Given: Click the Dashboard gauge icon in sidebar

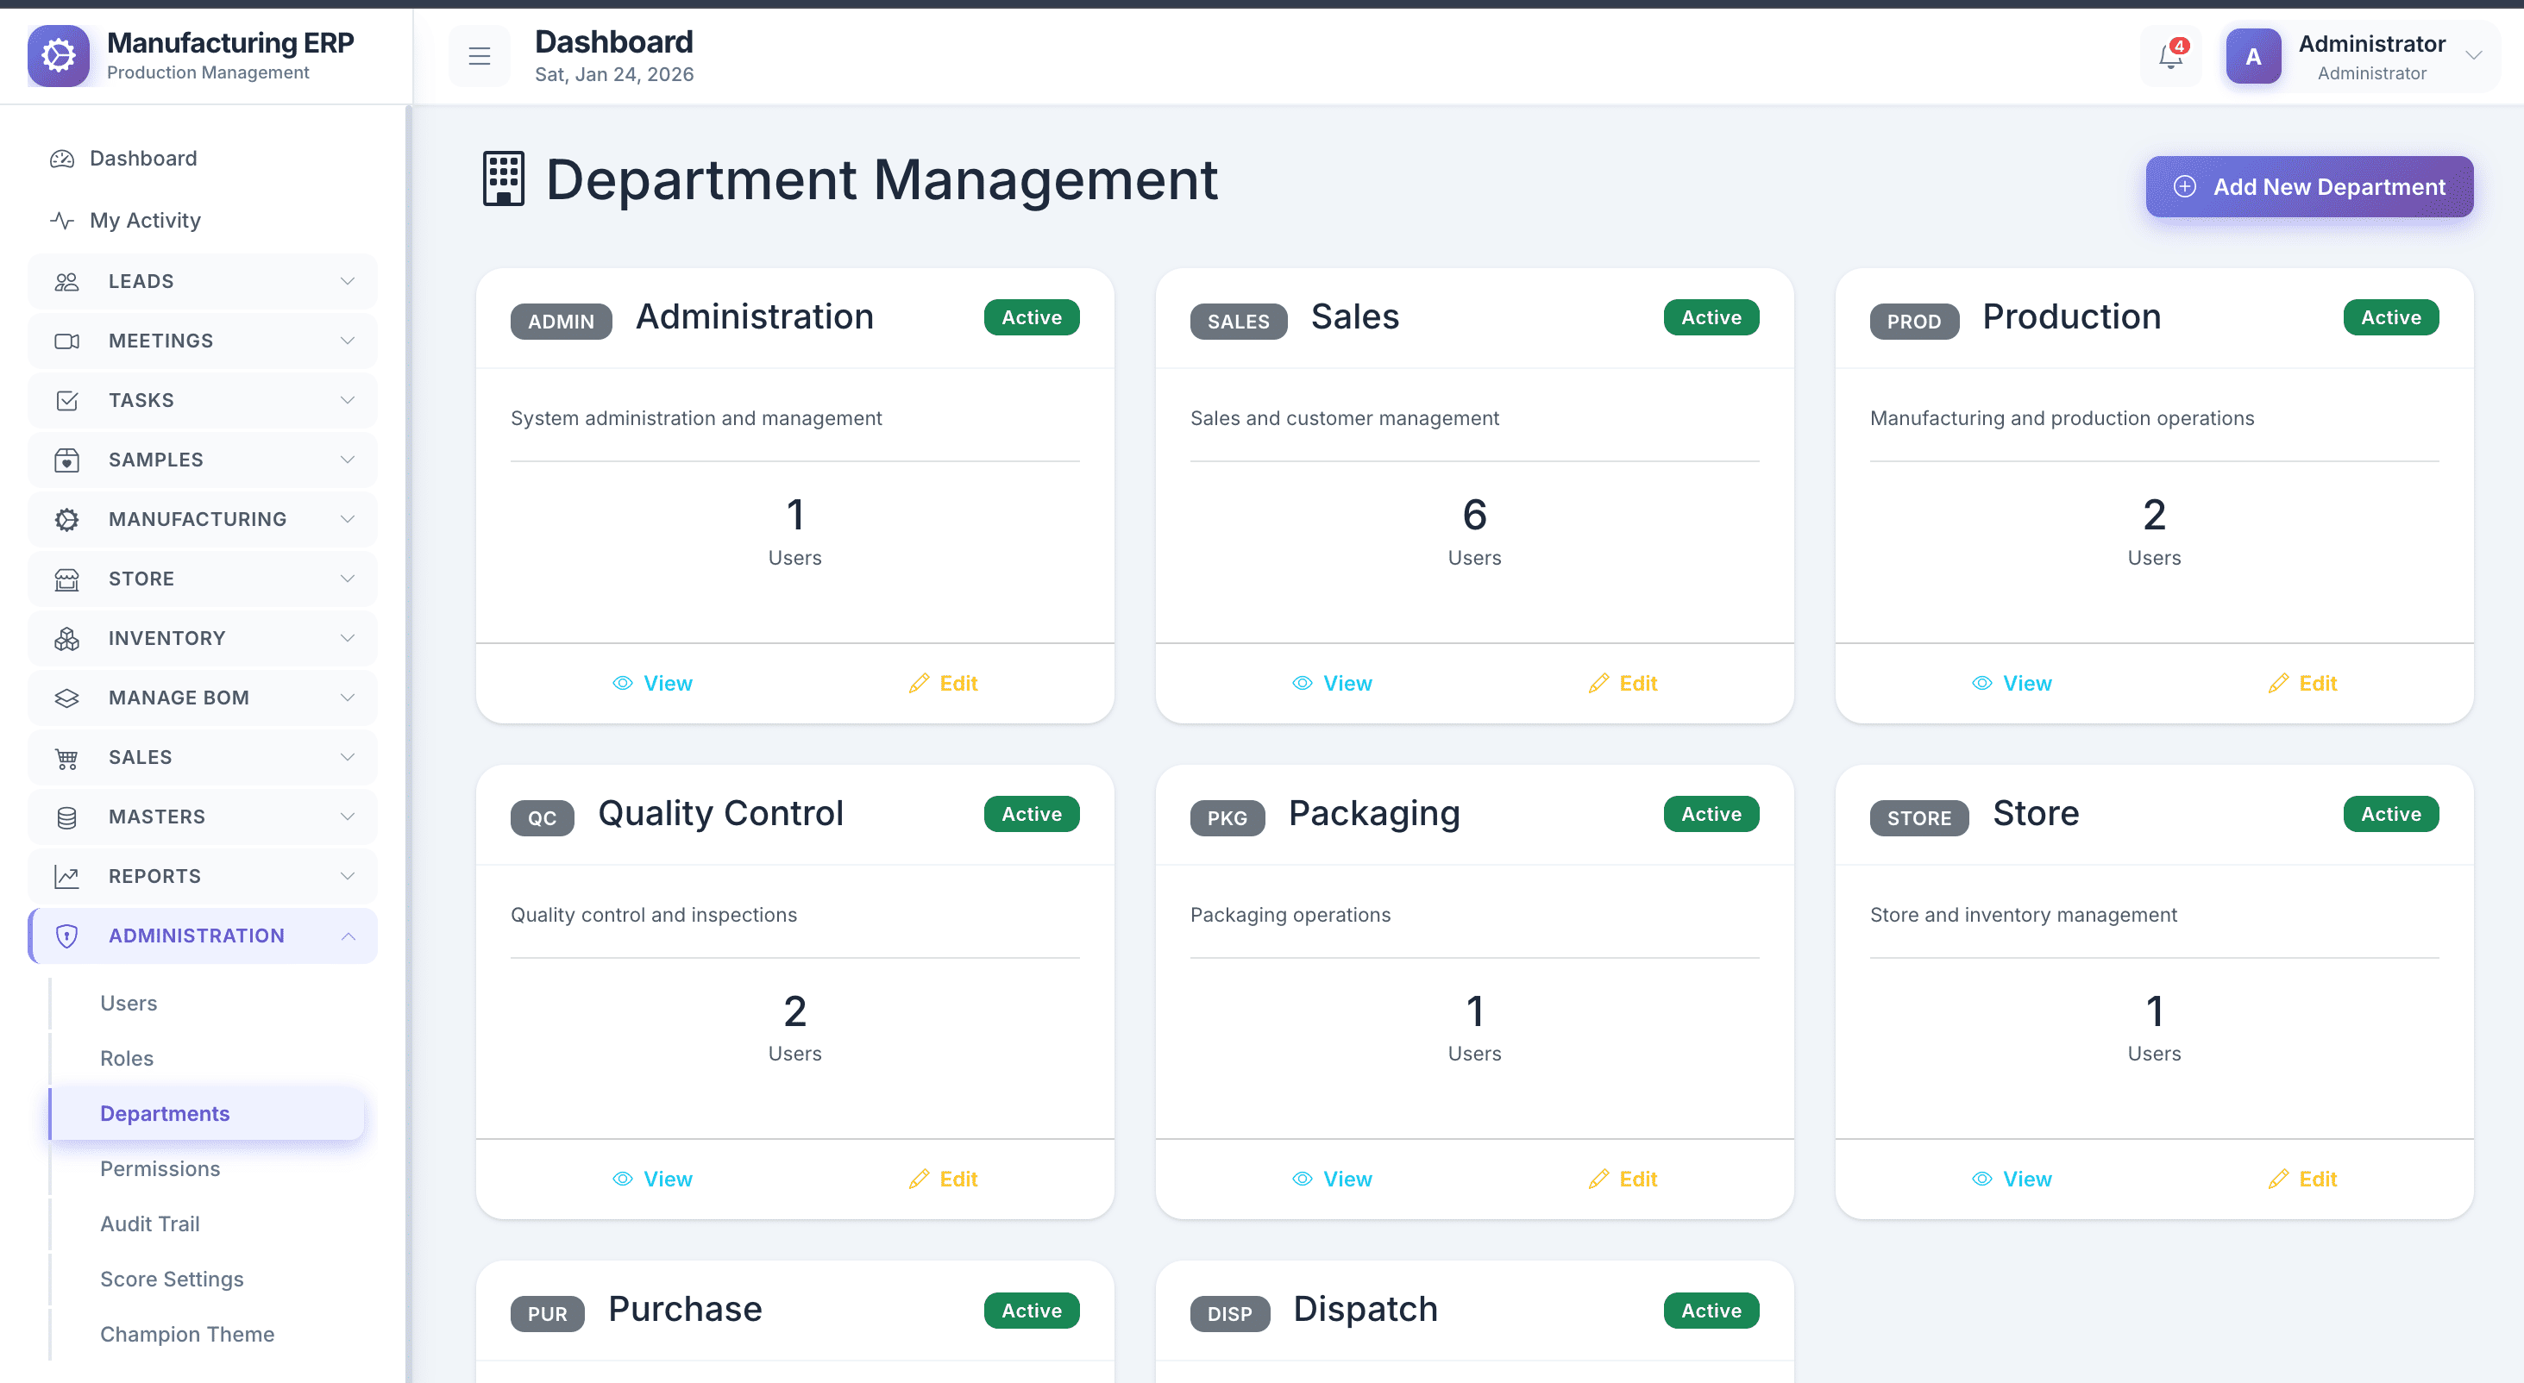Looking at the screenshot, I should [63, 159].
